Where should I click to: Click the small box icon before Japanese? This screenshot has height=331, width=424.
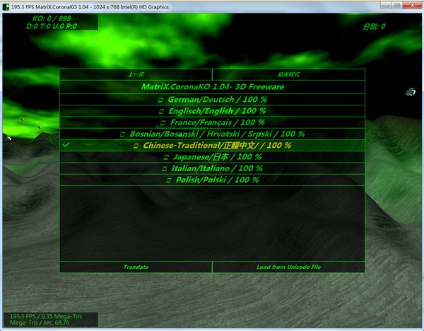[x=166, y=157]
